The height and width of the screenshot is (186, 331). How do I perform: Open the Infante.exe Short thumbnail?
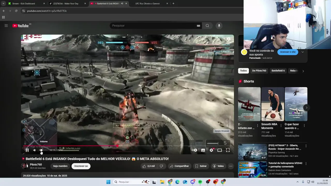249,104
